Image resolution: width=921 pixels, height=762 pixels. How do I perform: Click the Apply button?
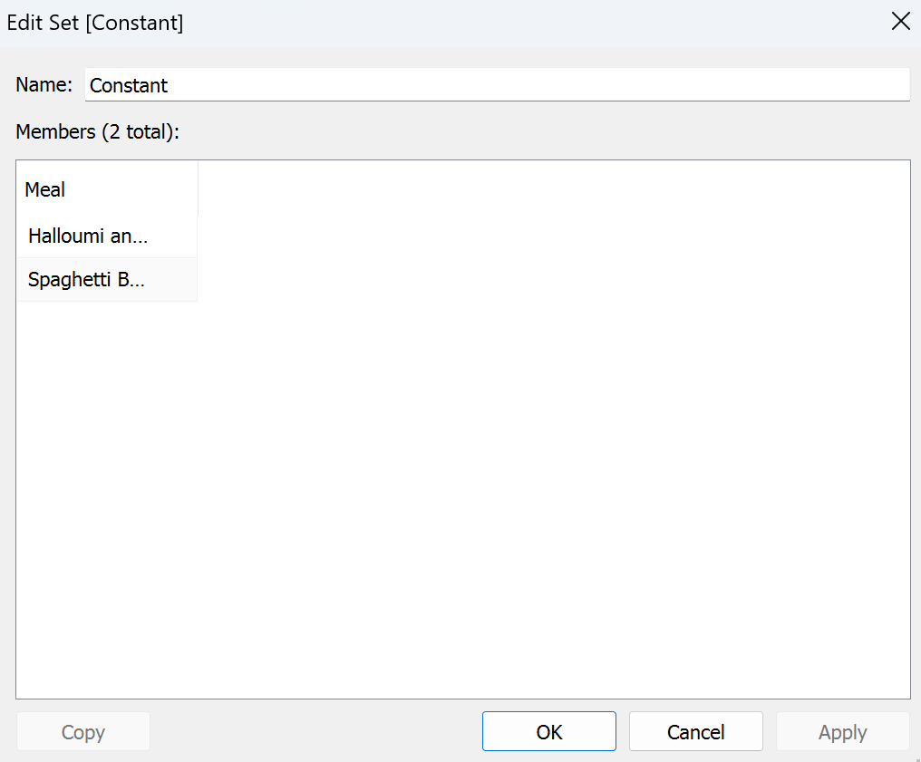coord(842,732)
